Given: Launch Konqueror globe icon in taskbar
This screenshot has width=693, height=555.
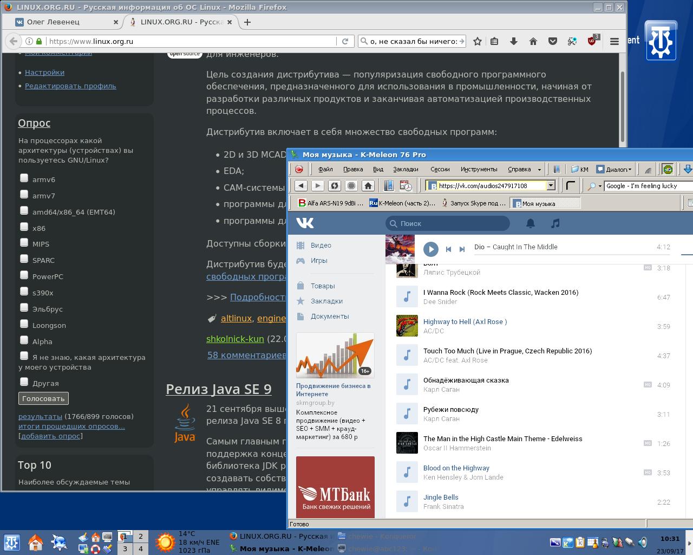Looking at the screenshot, I should 59,543.
